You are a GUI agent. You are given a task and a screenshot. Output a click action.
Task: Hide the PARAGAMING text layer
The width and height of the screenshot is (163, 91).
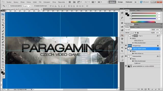click(126, 56)
